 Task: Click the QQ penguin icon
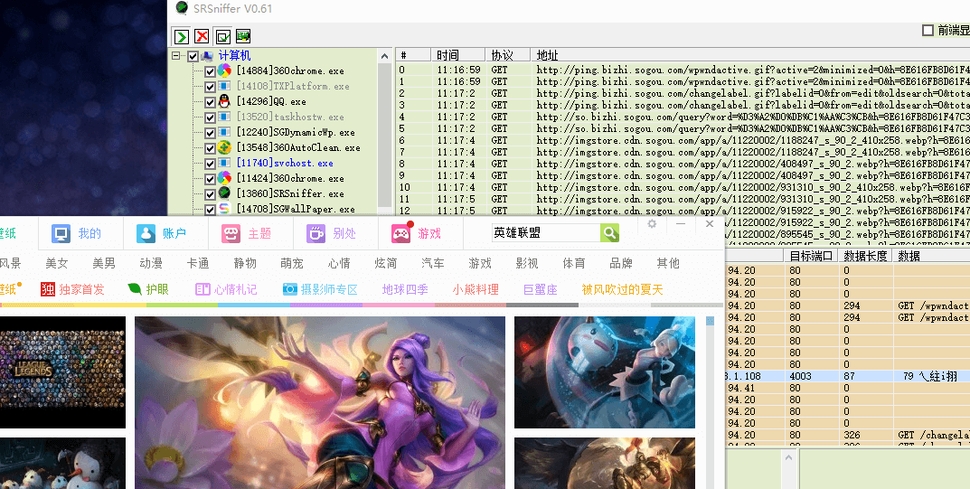click(x=224, y=101)
